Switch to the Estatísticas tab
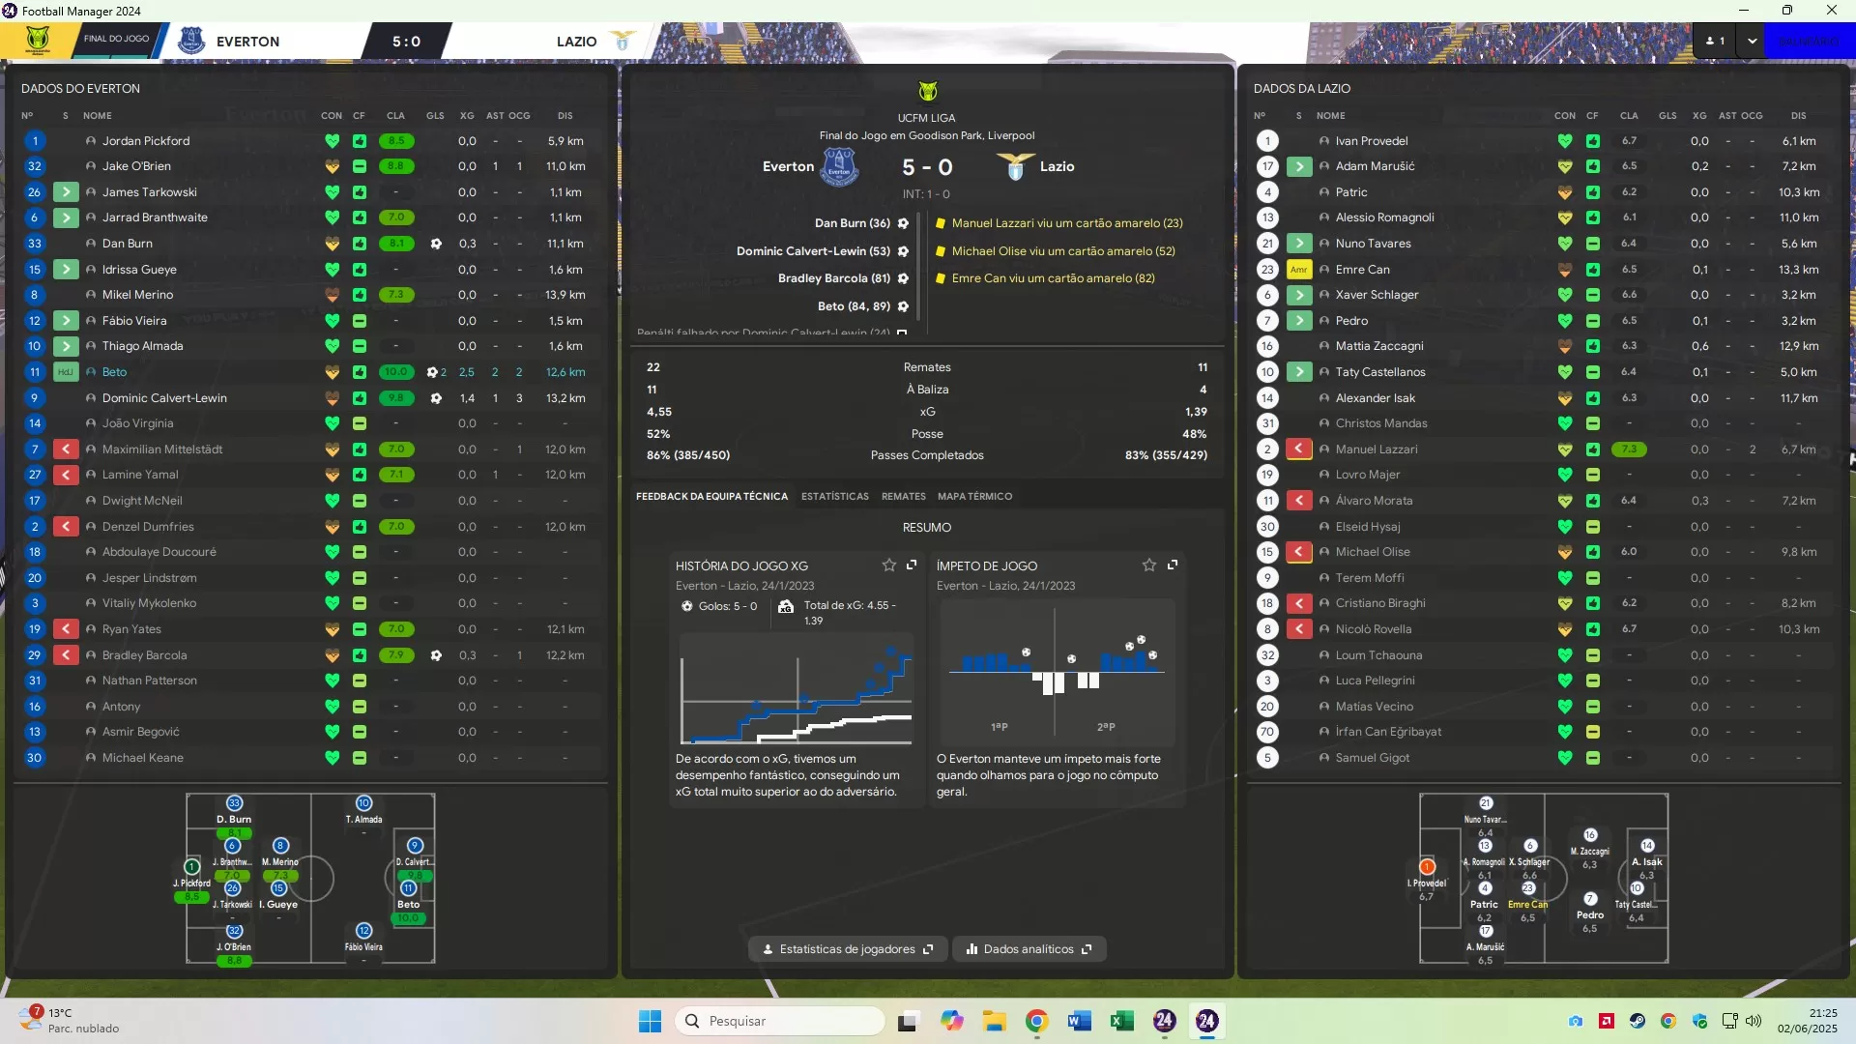Viewport: 1856px width, 1044px height. (835, 497)
